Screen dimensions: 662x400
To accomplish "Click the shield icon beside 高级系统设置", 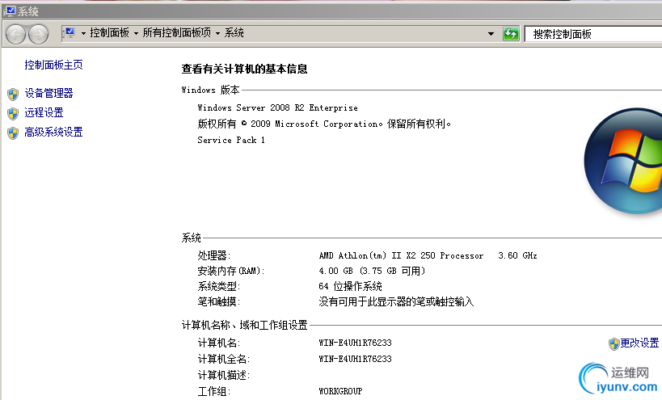I will pyautogui.click(x=13, y=133).
